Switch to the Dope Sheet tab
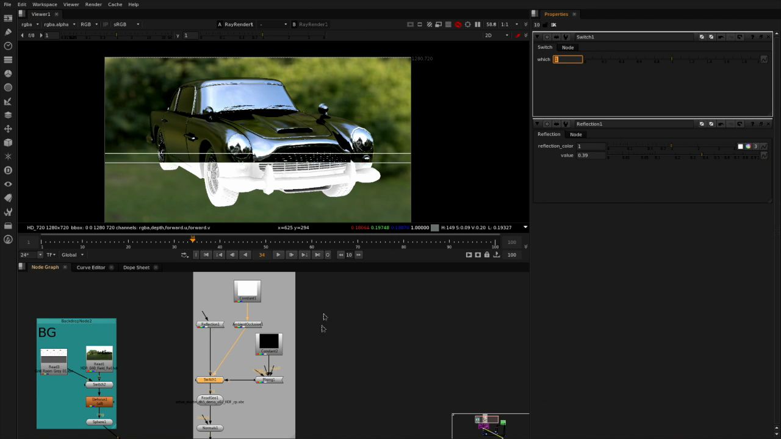781x439 pixels. tap(136, 267)
